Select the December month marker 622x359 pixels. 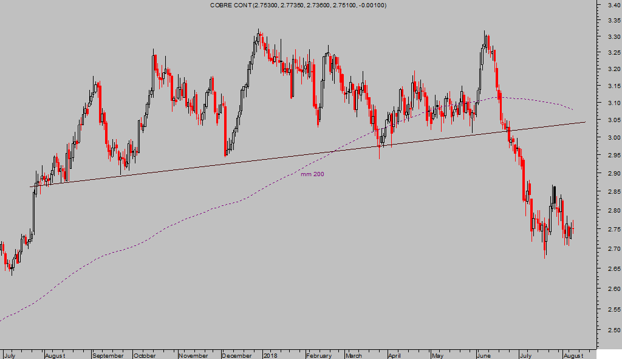coord(238,355)
